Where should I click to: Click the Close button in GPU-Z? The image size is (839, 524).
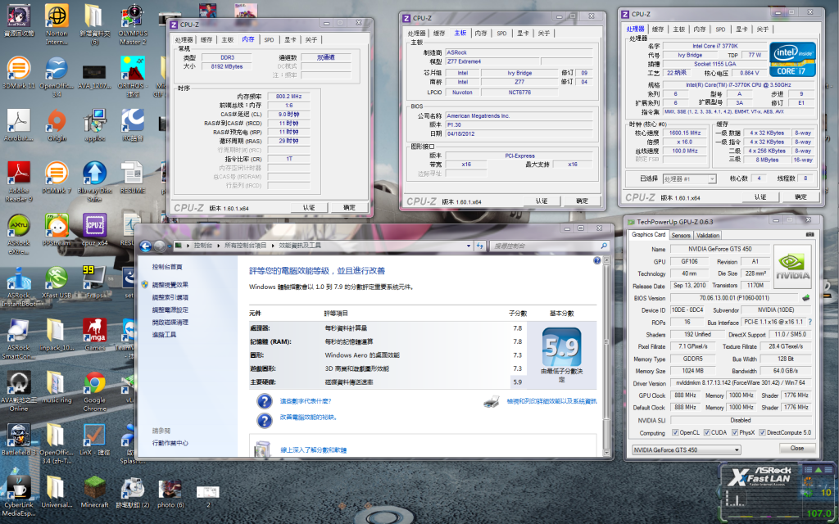pyautogui.click(x=797, y=448)
